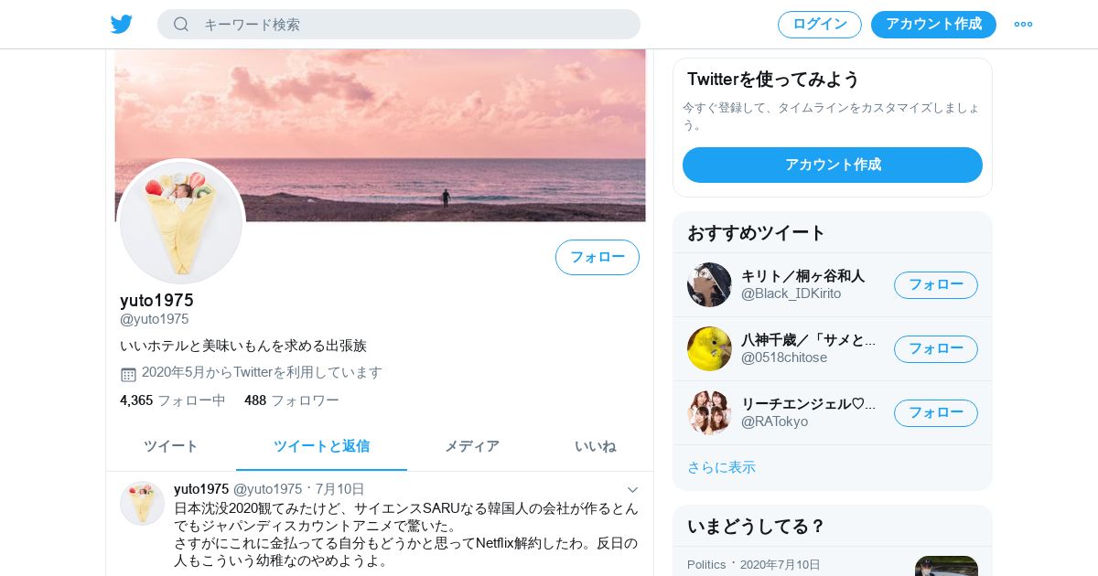Expand the tweet options chevron

(632, 490)
